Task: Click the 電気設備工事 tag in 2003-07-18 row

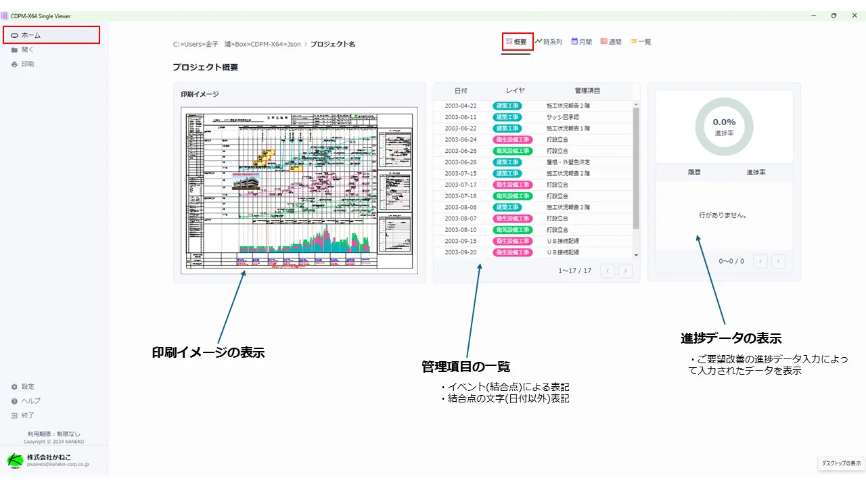Action: pos(513,196)
